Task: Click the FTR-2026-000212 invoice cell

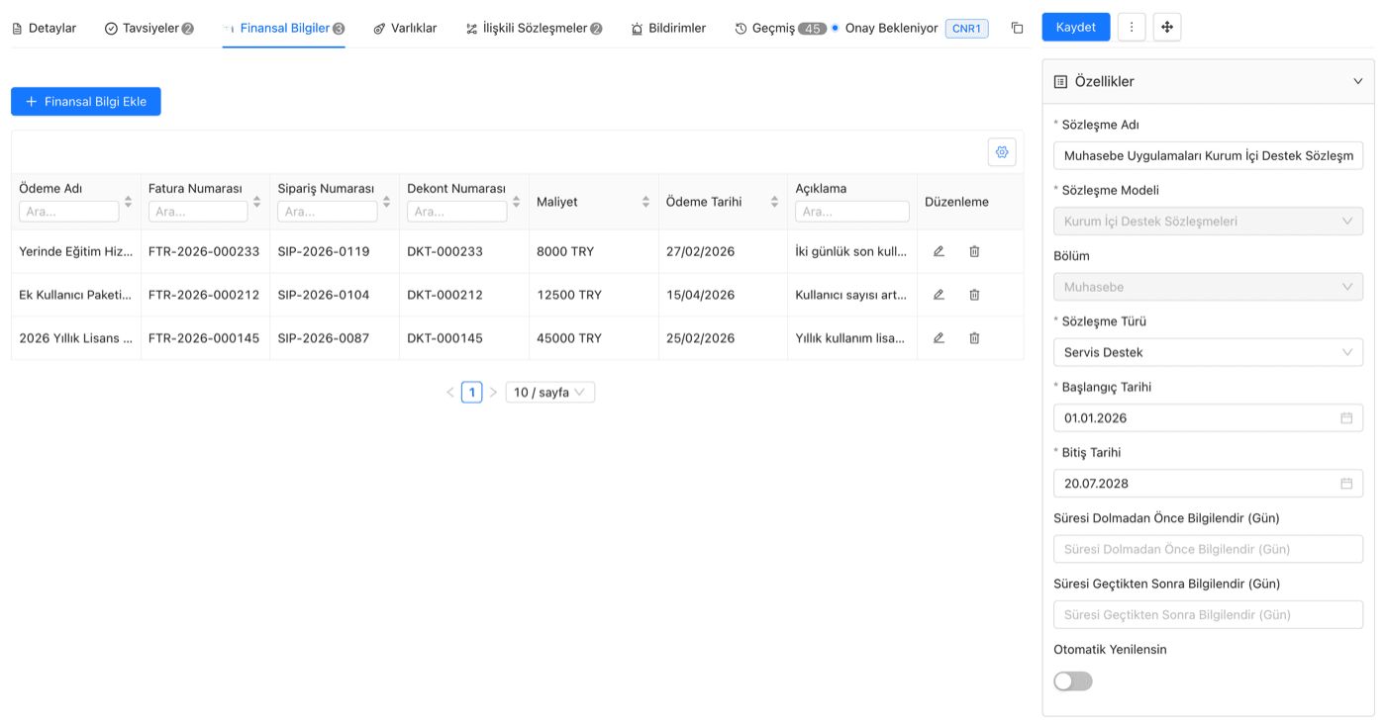Action: click(x=204, y=295)
